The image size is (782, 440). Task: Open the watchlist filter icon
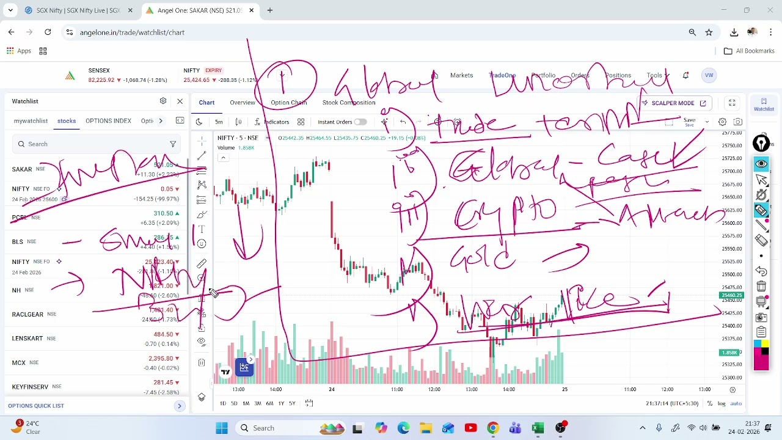pyautogui.click(x=173, y=144)
